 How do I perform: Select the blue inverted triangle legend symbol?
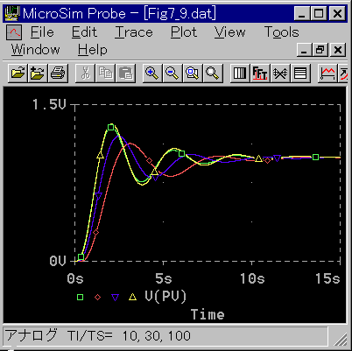click(116, 298)
